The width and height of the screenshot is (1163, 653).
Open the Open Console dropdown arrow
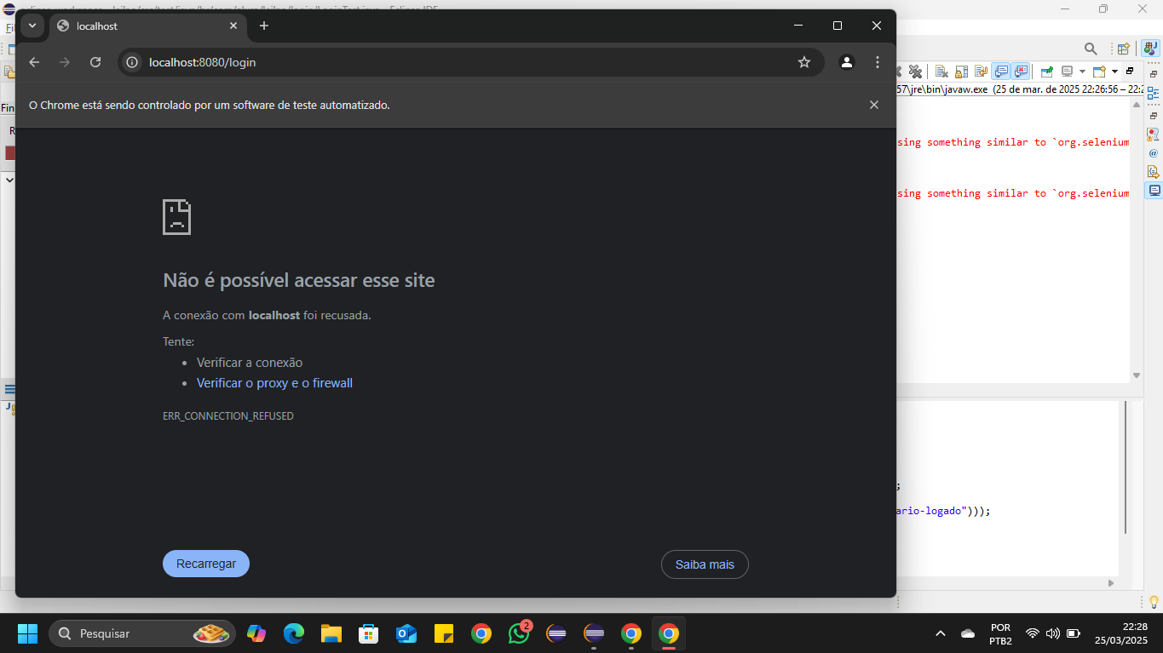1114,72
